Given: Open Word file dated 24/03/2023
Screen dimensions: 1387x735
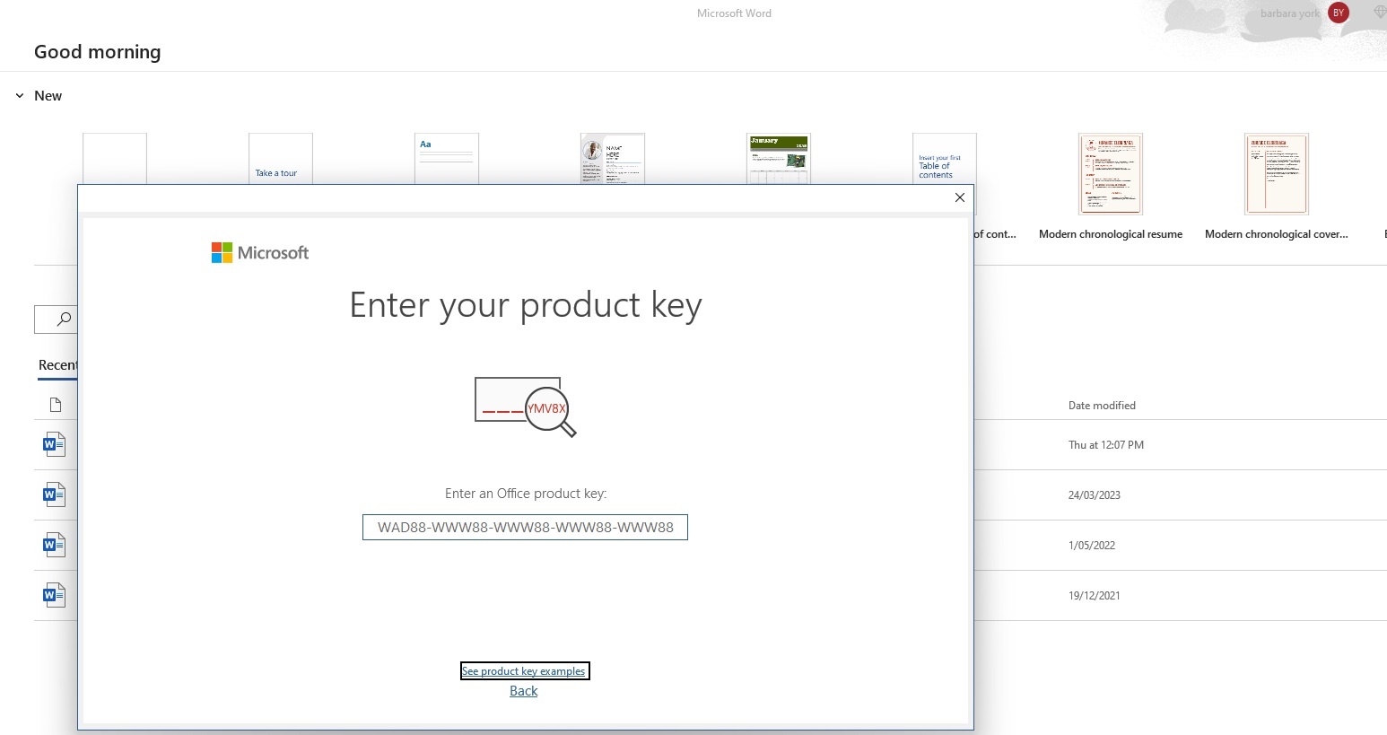Looking at the screenshot, I should [x=55, y=494].
